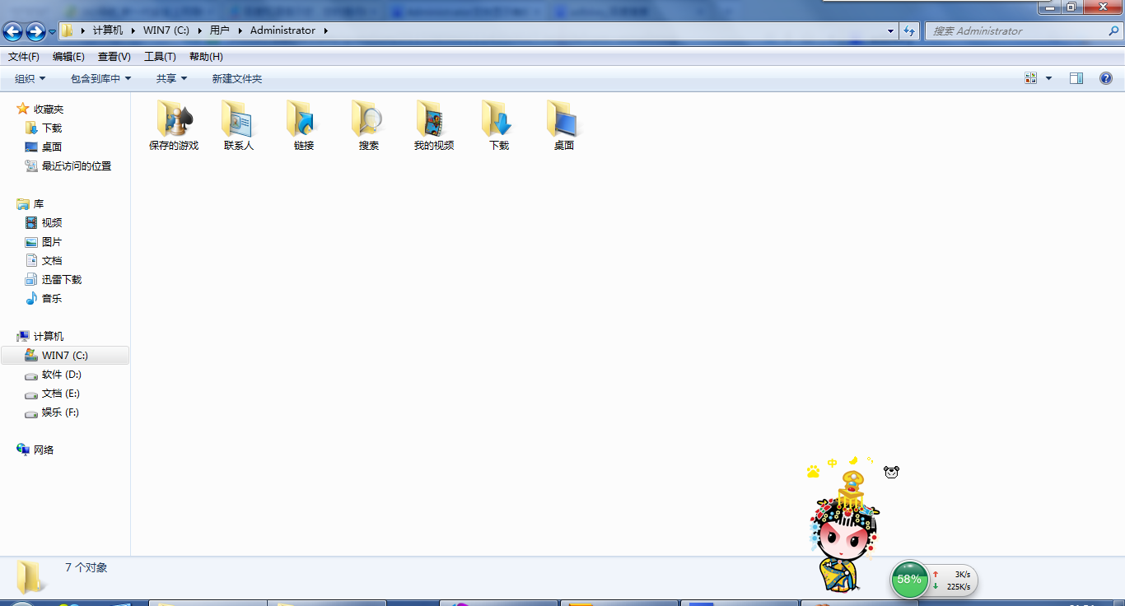Select the 桌面 folder in file pane
This screenshot has height=606, width=1125.
(564, 125)
